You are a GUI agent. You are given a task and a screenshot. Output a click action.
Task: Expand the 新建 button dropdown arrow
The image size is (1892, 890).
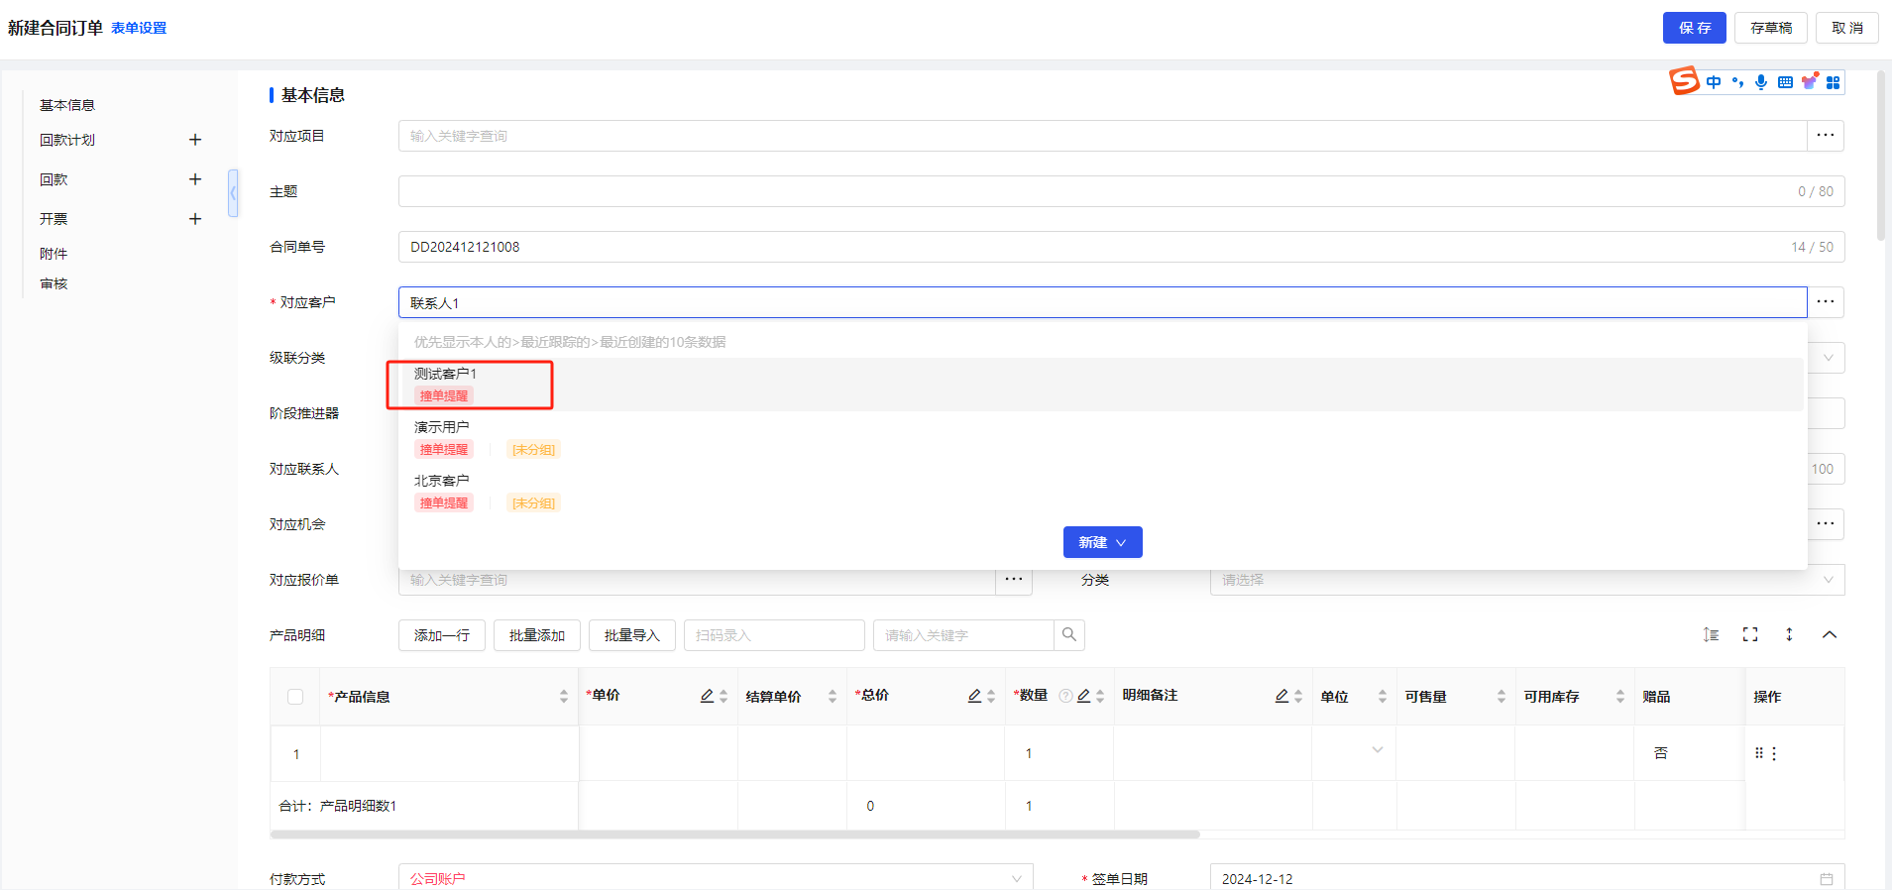coord(1122,543)
